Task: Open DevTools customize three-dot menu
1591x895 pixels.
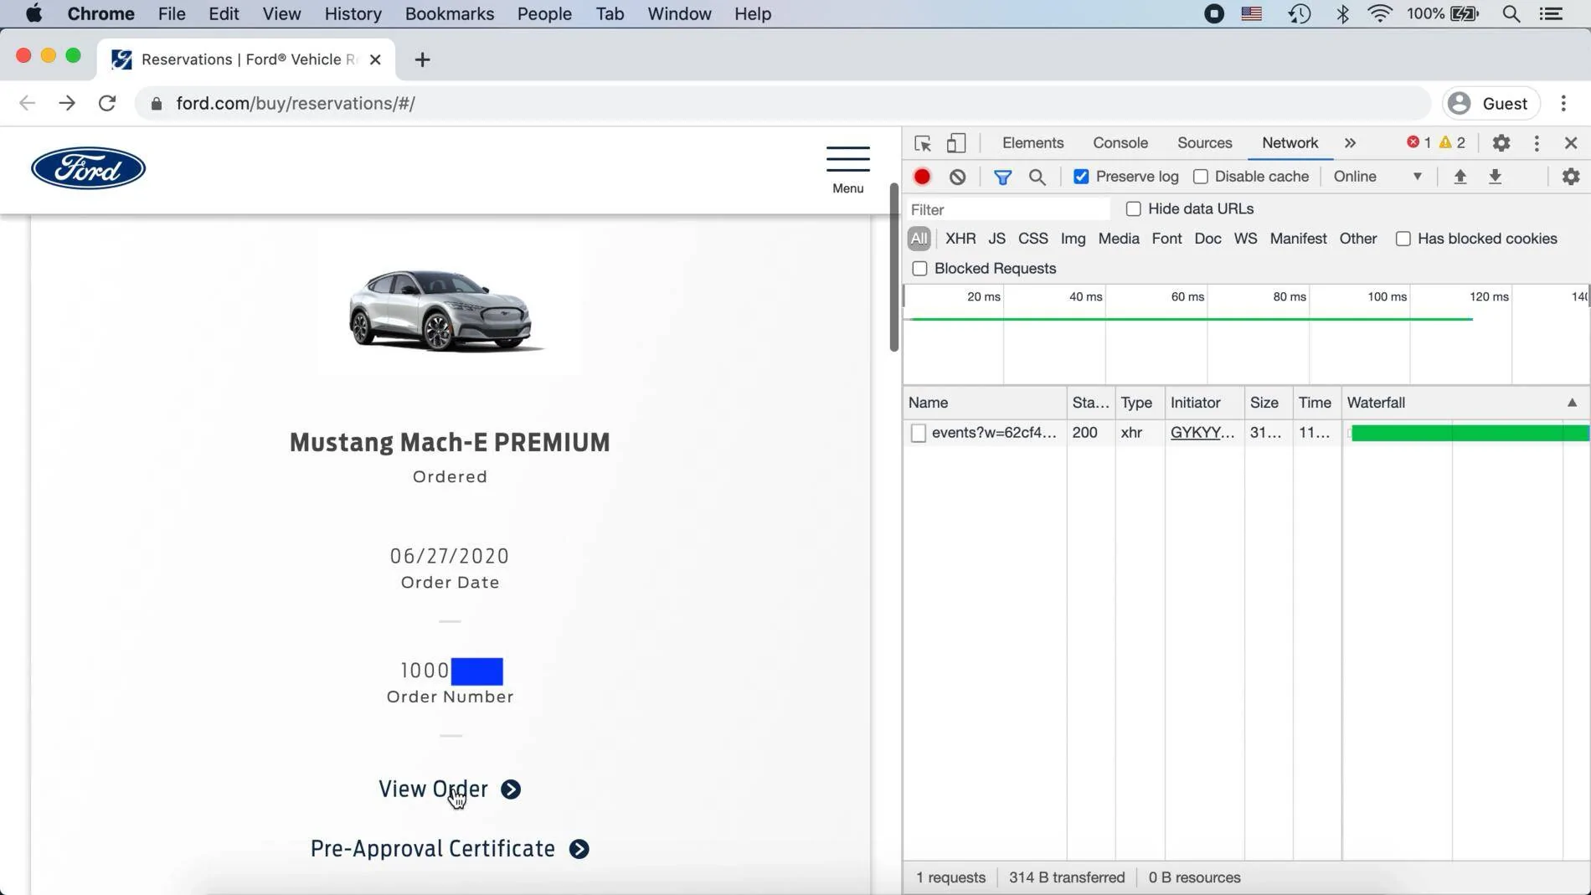Action: point(1537,143)
